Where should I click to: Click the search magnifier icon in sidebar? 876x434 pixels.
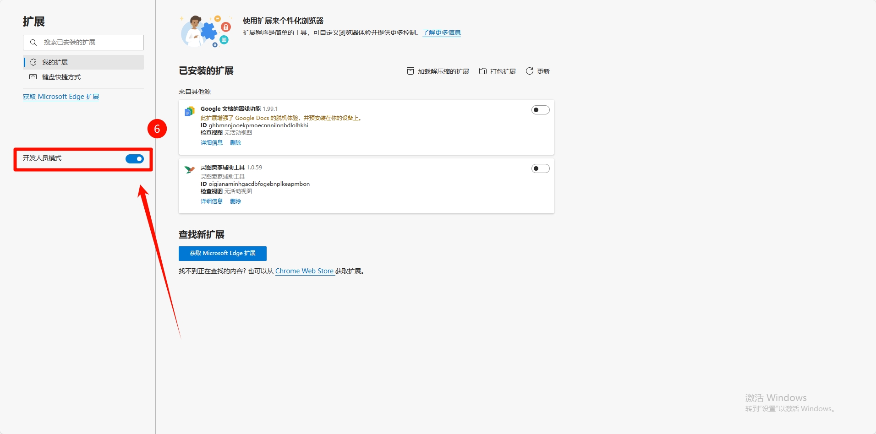[33, 43]
